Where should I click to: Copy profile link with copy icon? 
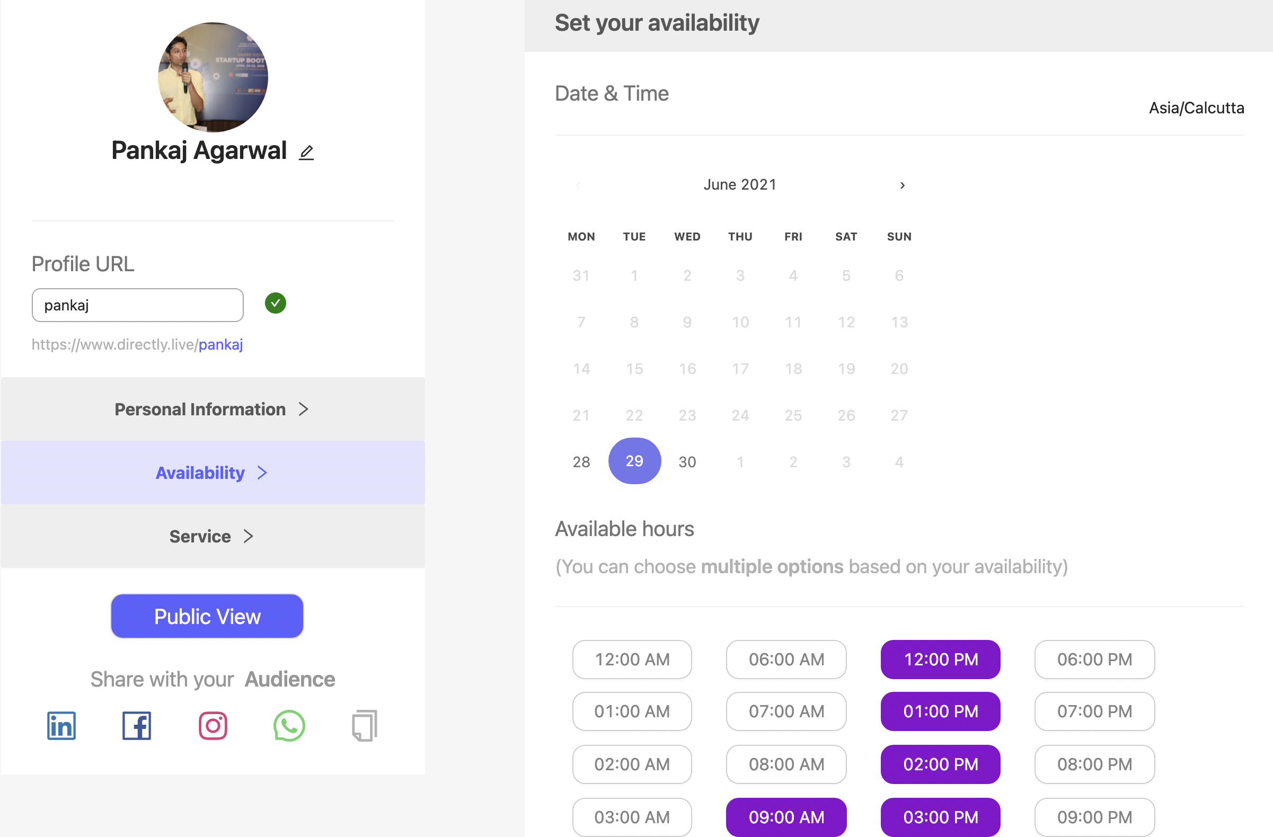[x=365, y=725]
